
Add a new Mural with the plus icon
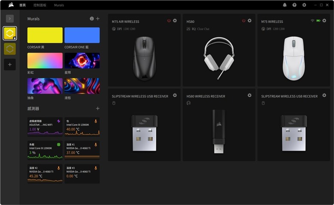[98, 18]
